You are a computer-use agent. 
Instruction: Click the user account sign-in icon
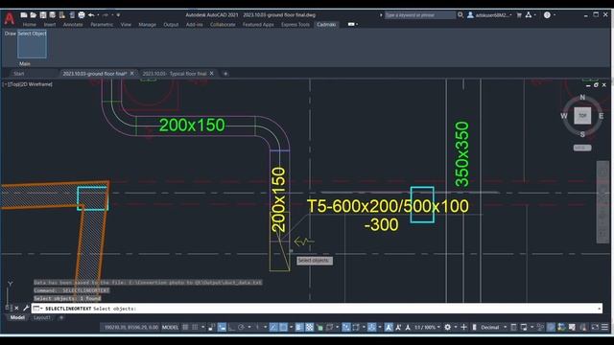coord(470,15)
